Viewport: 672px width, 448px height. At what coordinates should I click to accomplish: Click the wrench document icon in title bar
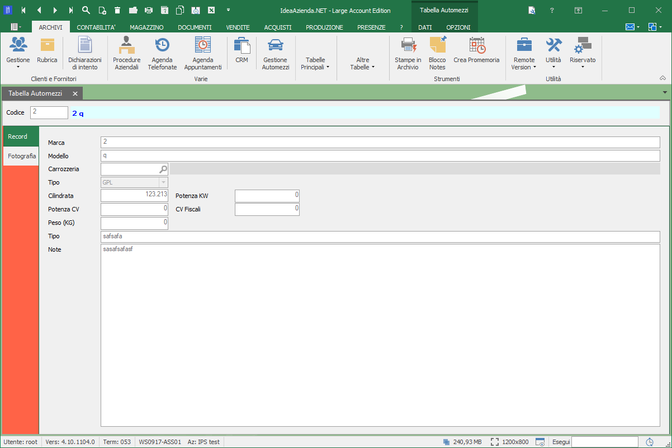(532, 10)
